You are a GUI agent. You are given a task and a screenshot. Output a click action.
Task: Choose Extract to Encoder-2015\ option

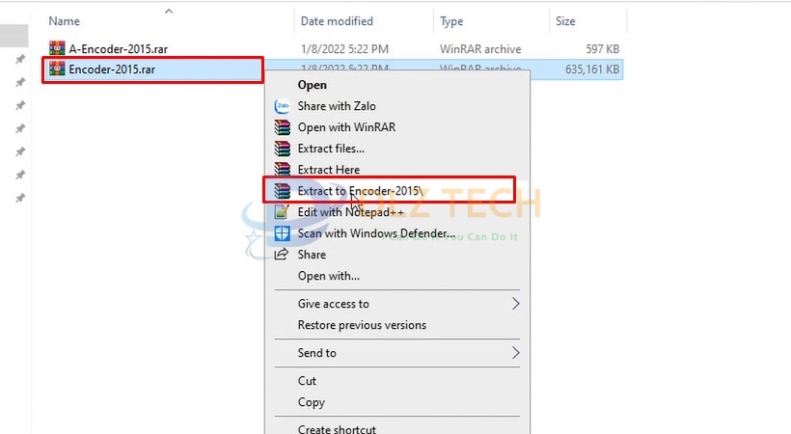click(x=360, y=191)
